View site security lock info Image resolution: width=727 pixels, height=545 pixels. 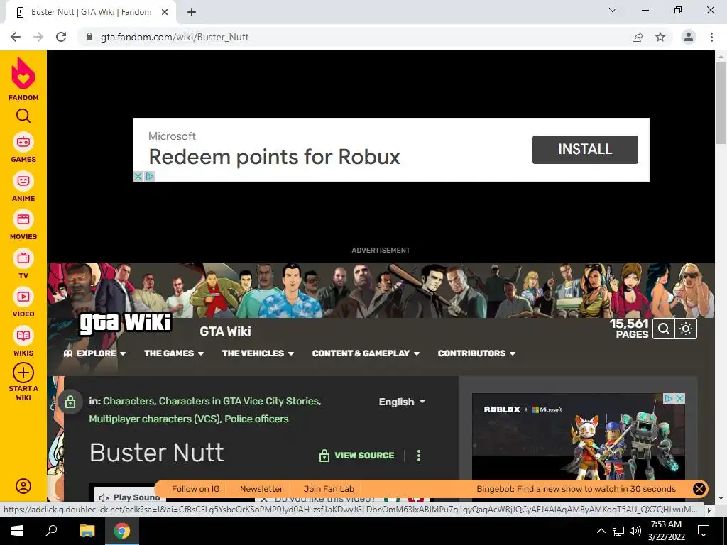point(89,37)
